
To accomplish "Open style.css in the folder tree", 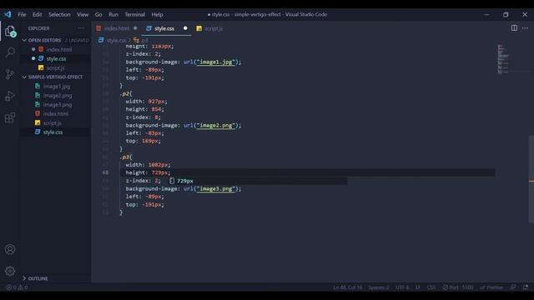I will (53, 132).
